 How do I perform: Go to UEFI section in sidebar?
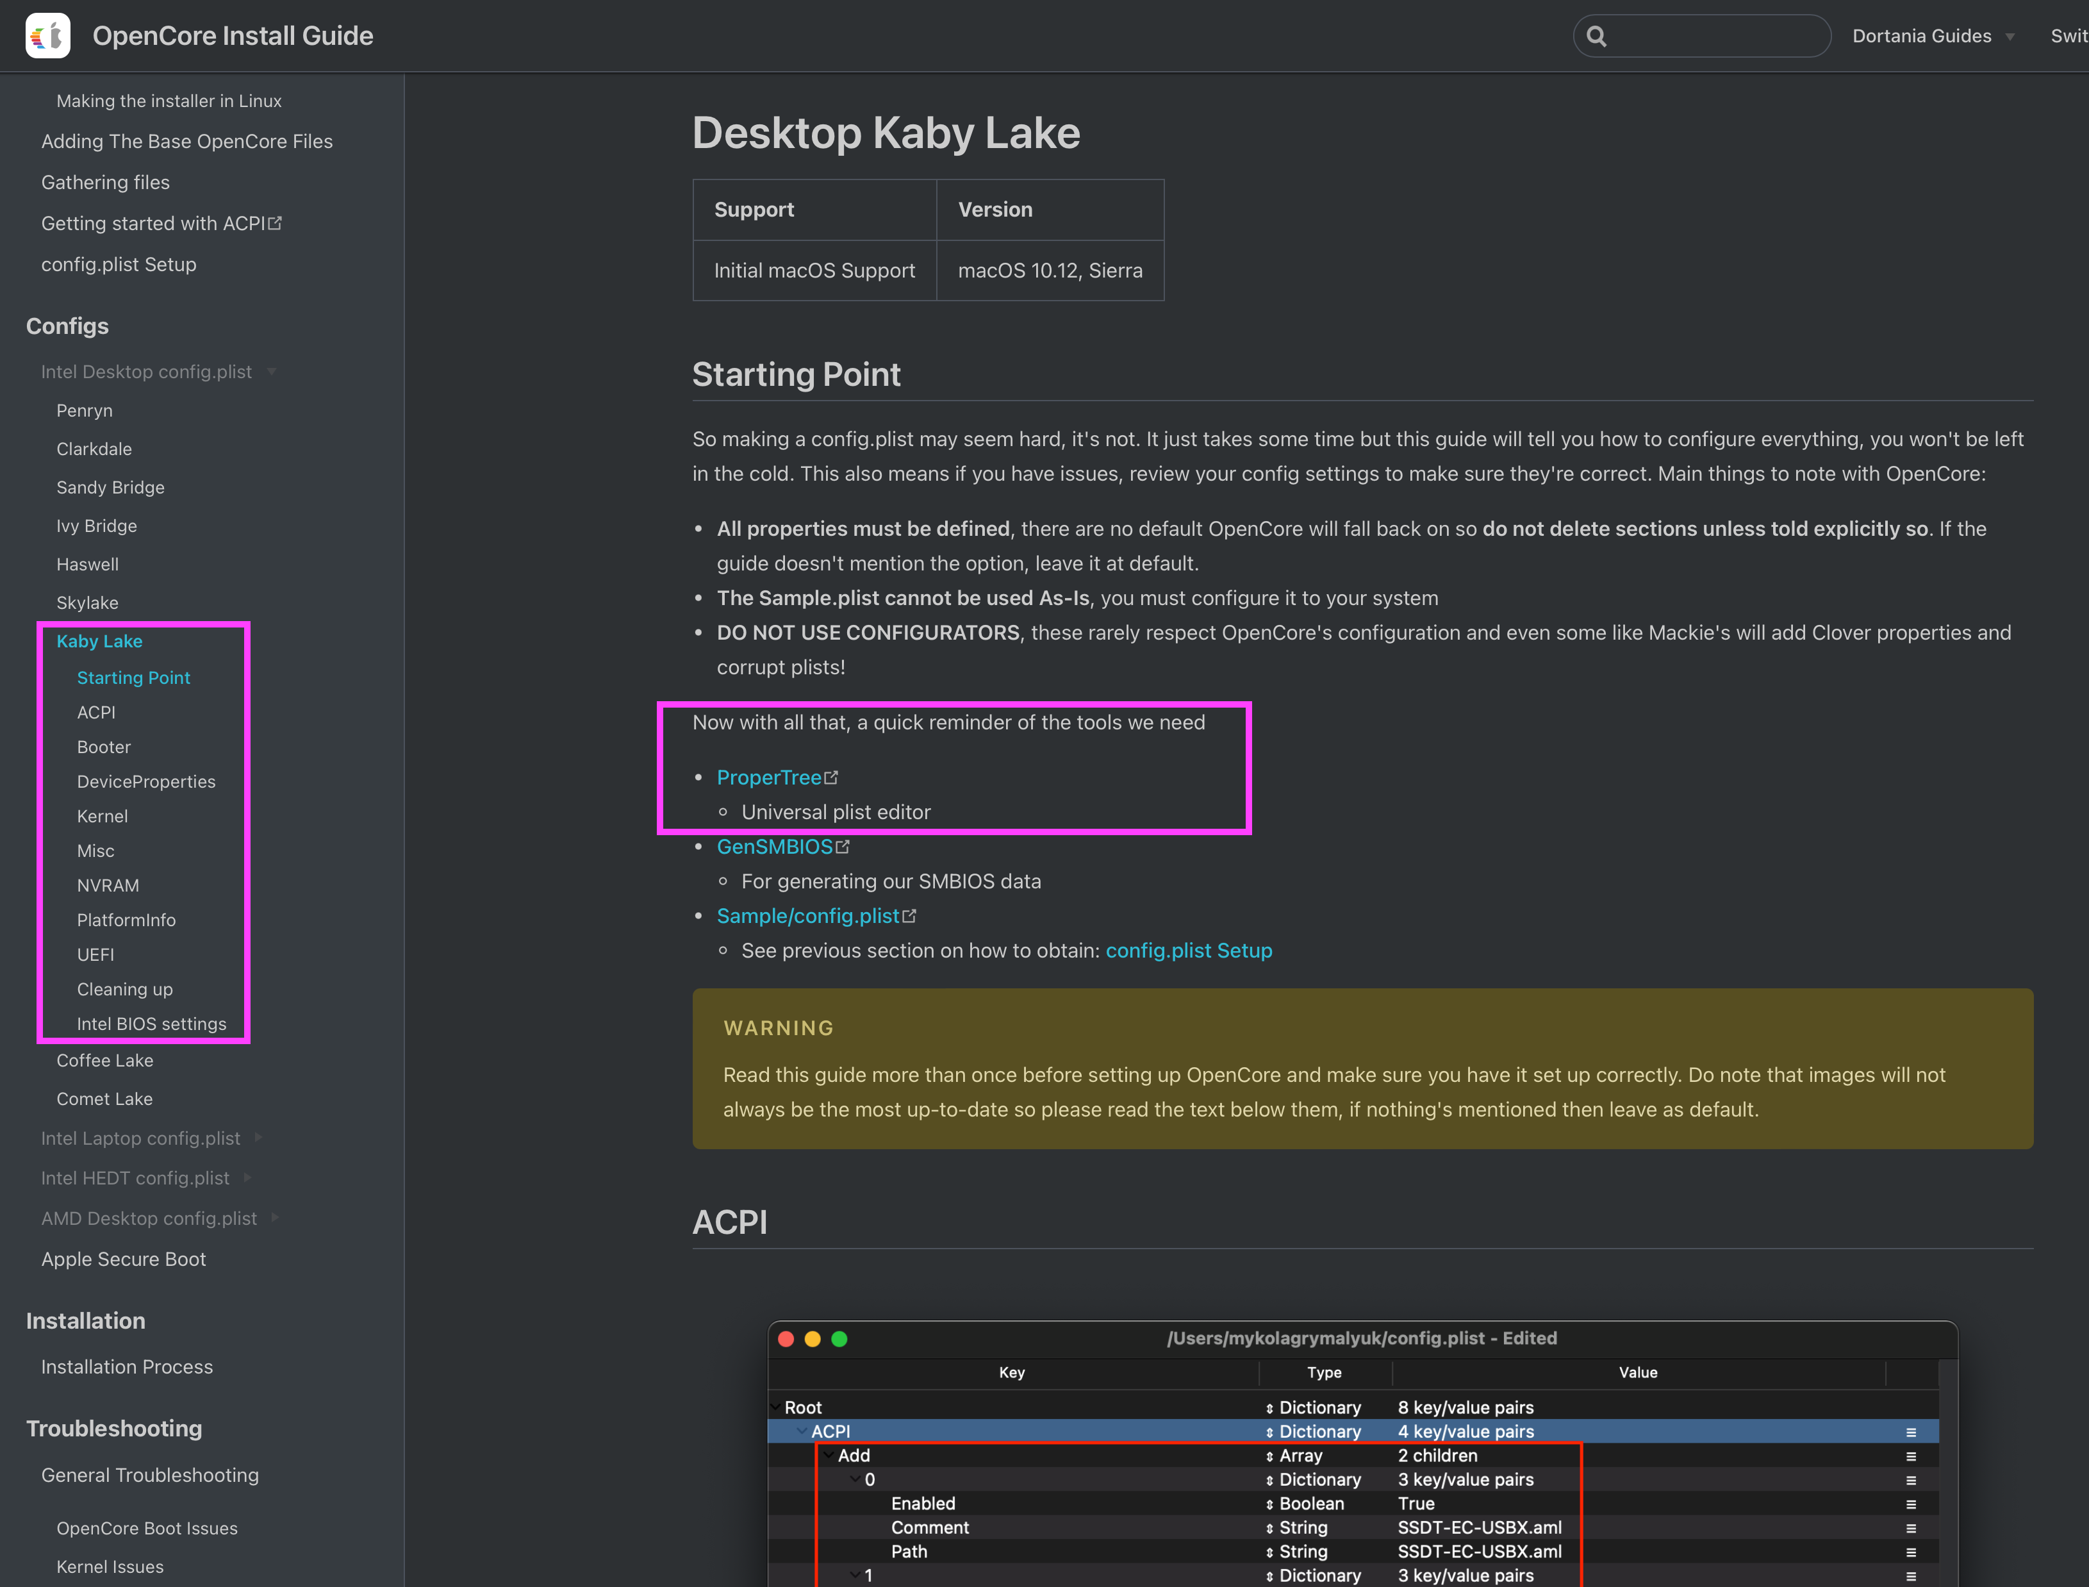tap(95, 954)
